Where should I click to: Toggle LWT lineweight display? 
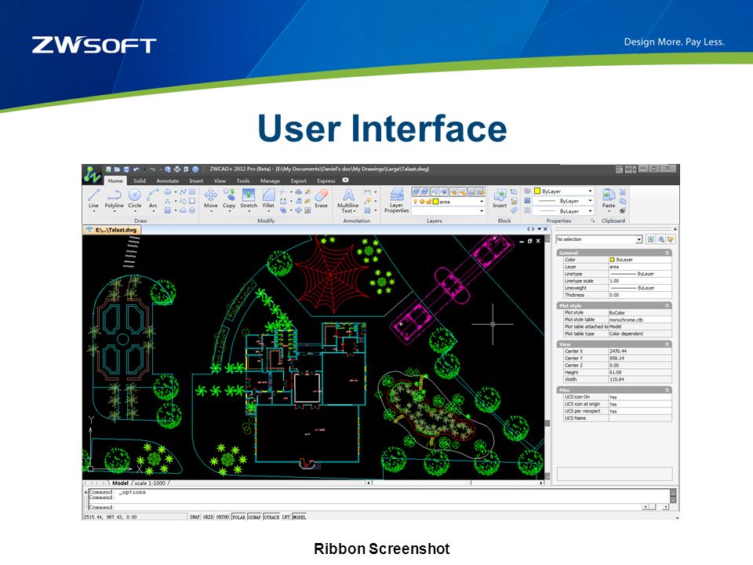coord(286,517)
